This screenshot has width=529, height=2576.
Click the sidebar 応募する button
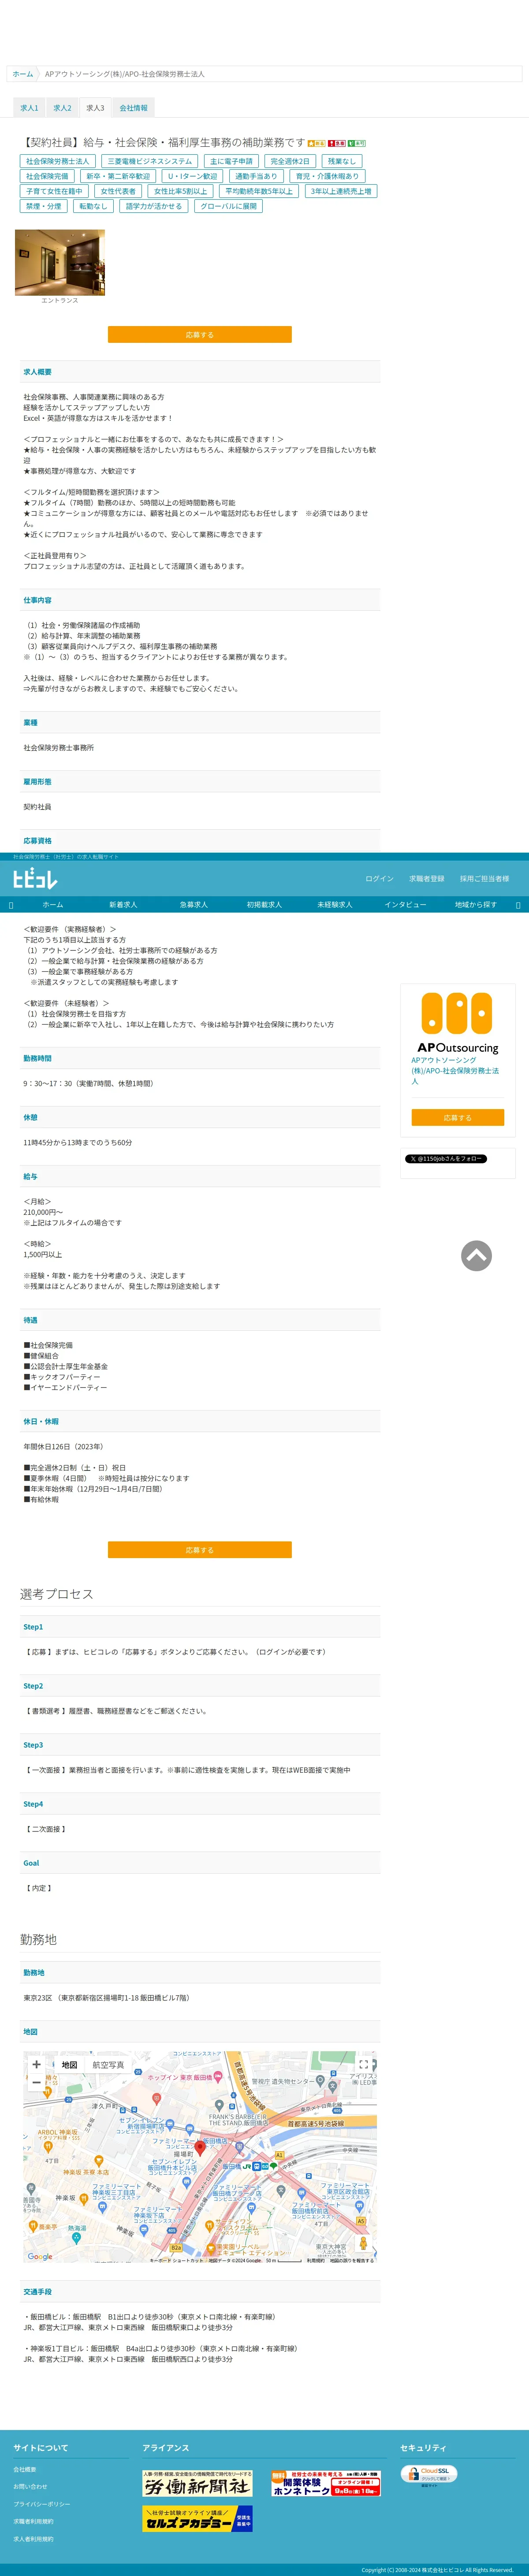pos(458,1117)
